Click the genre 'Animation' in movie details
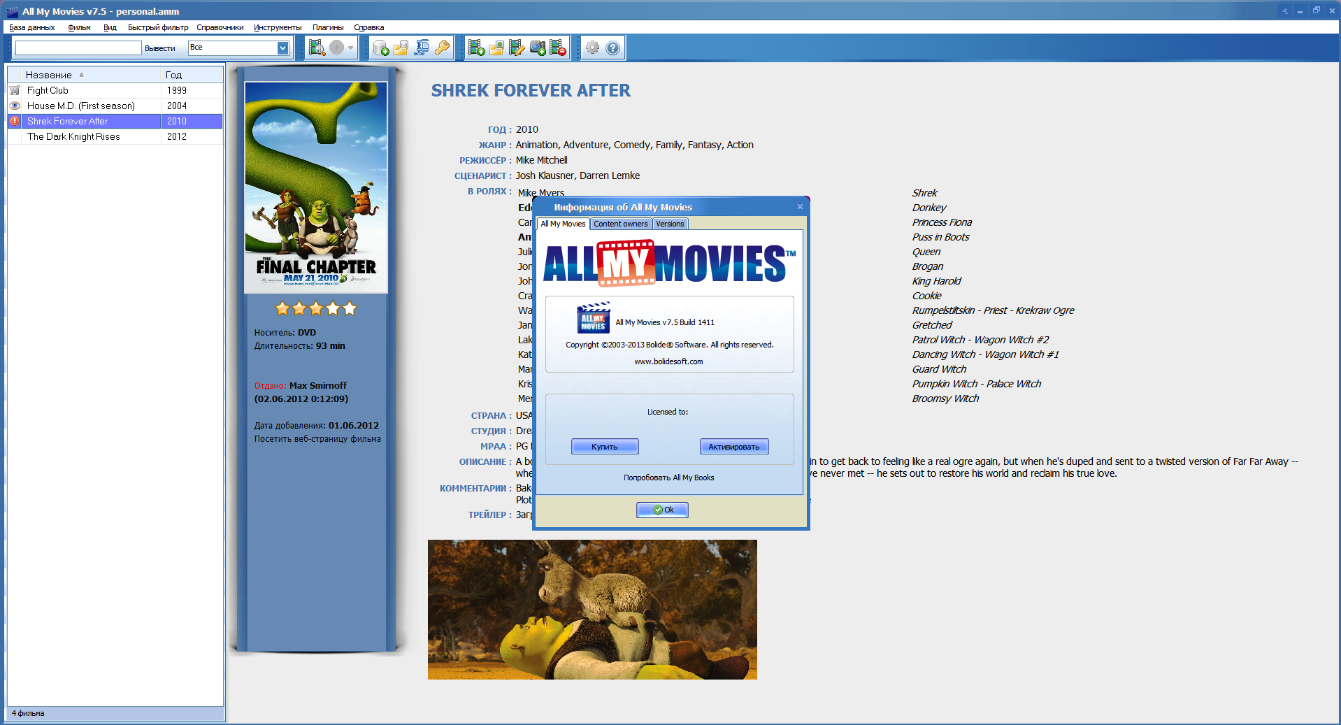The image size is (1341, 725). [x=537, y=145]
